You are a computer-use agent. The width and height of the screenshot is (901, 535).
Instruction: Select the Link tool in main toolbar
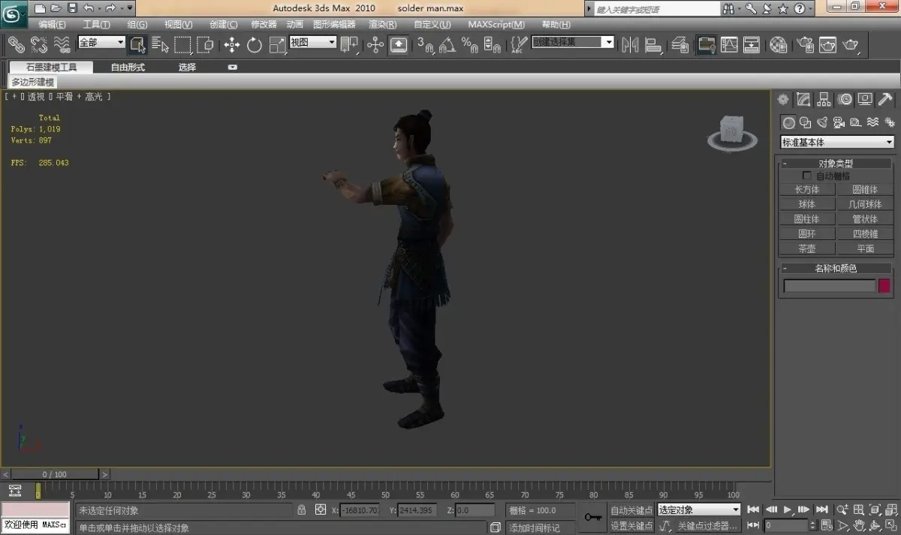[x=16, y=44]
